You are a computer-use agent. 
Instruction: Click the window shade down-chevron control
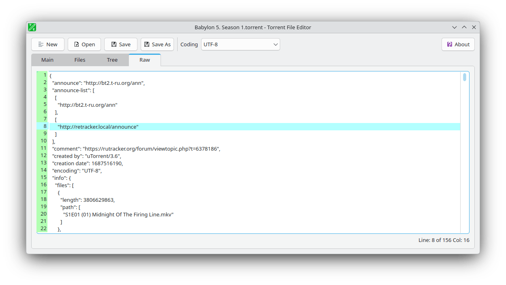[455, 27]
